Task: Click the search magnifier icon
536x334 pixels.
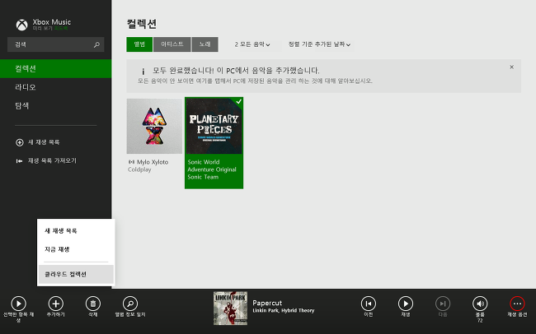Action: 96,44
